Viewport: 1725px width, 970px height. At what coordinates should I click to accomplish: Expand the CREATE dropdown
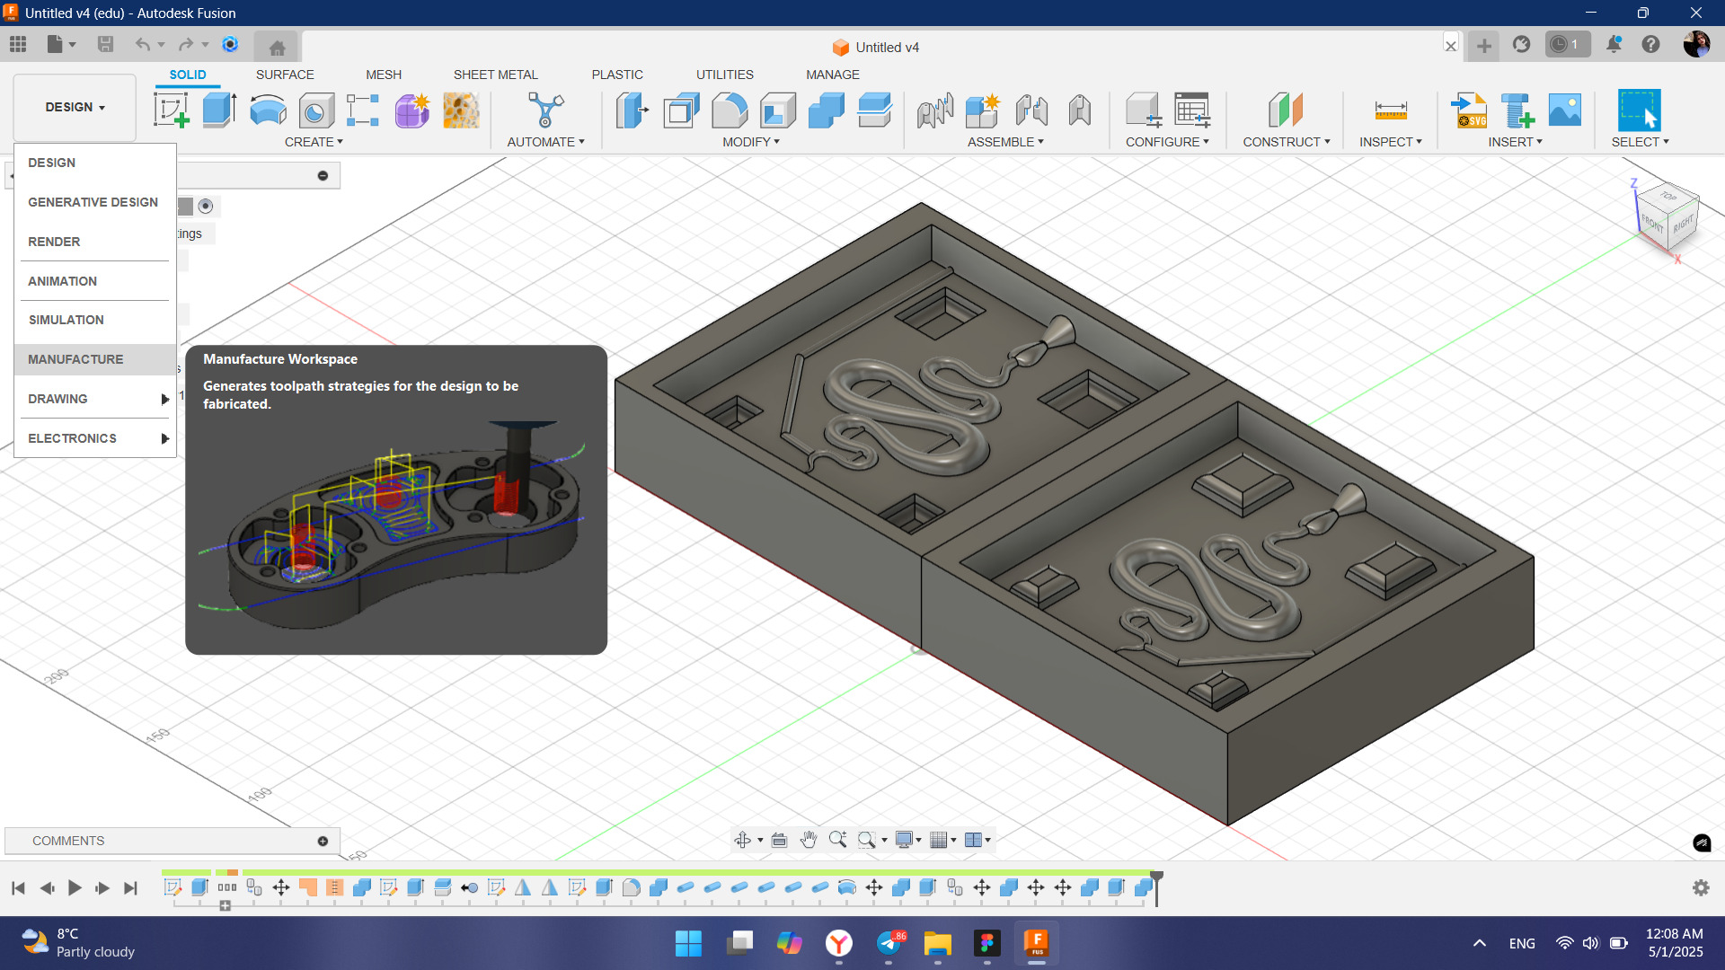point(314,142)
